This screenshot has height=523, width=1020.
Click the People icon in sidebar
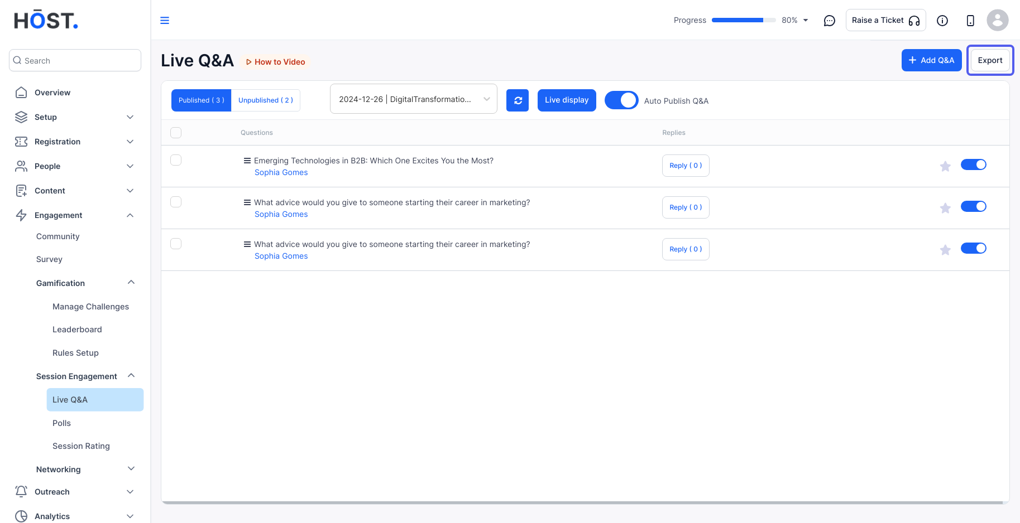pos(21,166)
